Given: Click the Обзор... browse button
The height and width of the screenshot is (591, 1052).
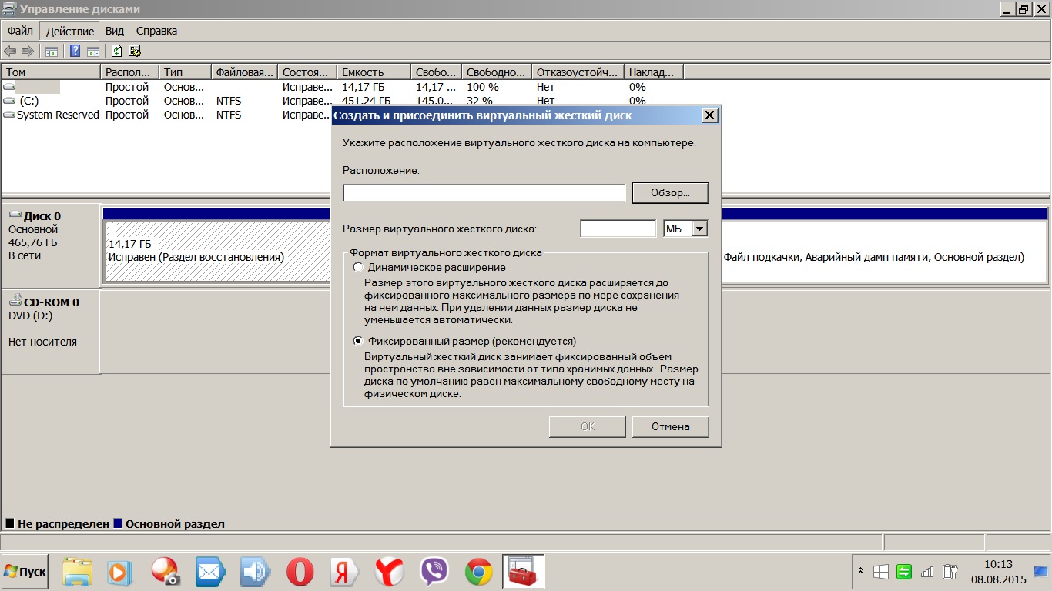Looking at the screenshot, I should coord(670,192).
